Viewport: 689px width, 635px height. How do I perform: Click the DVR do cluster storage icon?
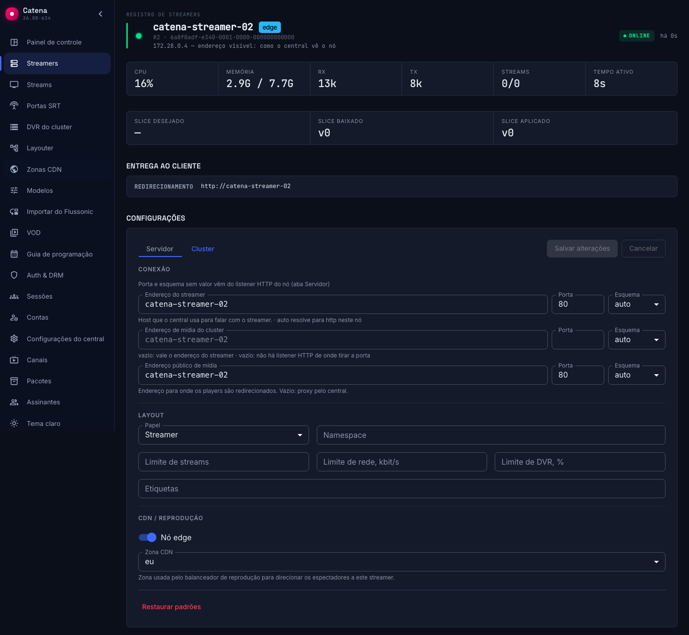(14, 127)
